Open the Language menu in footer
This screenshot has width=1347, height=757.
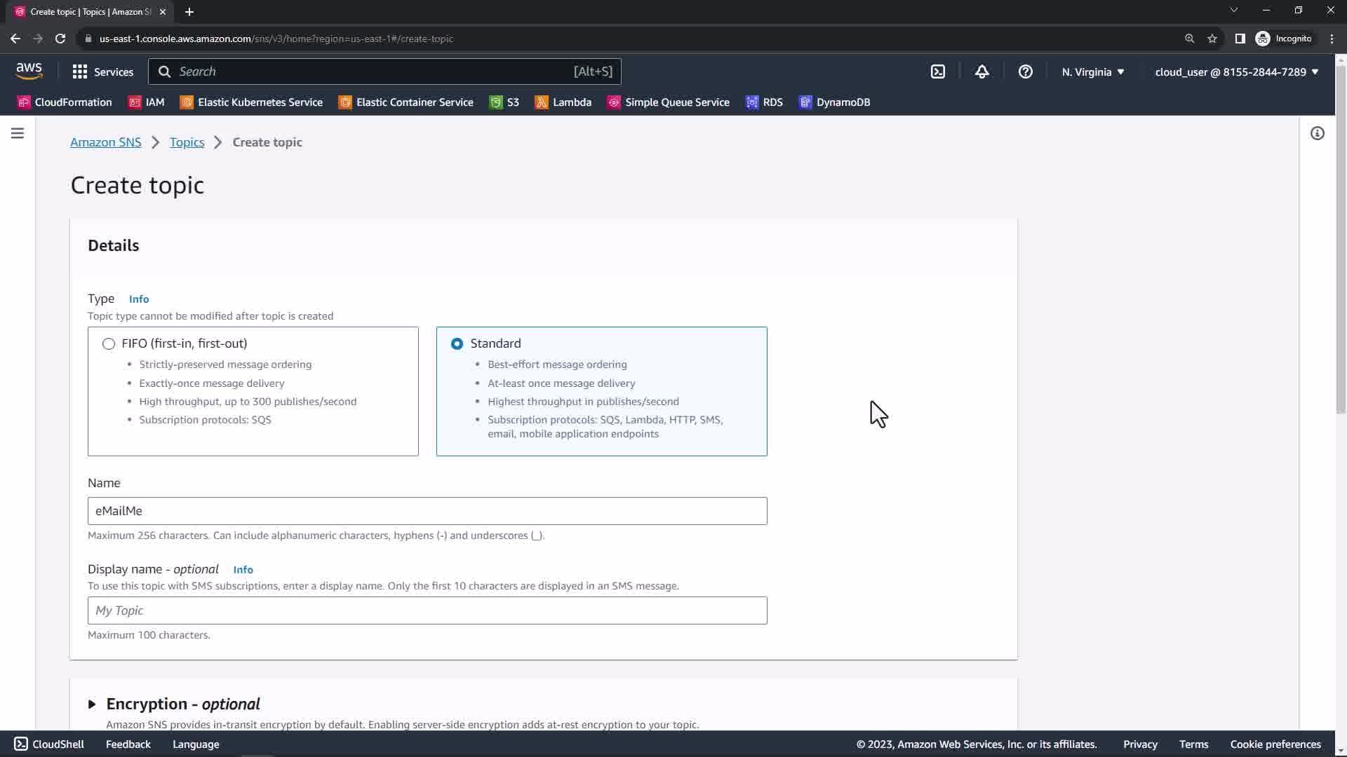point(196,744)
